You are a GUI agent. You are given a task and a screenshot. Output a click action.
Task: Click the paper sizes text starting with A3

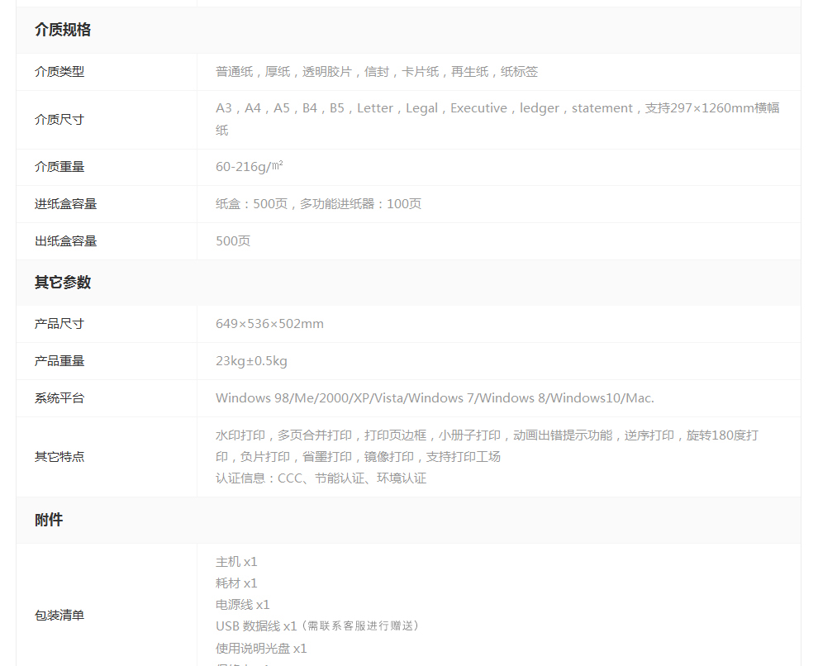497,109
